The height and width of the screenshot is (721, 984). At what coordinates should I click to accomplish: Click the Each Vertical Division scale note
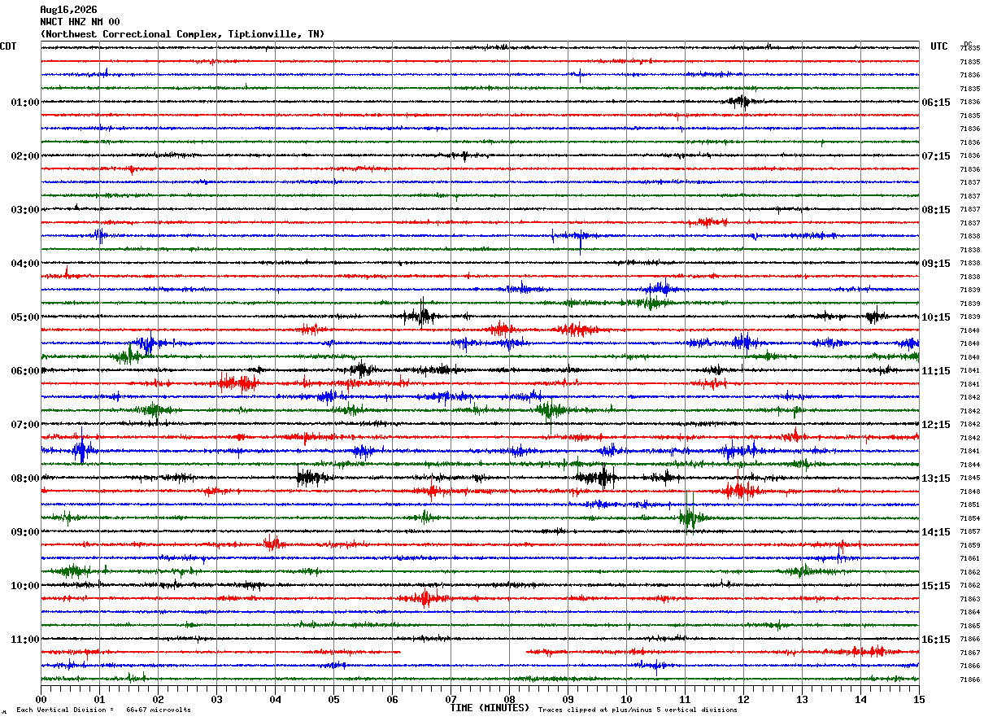(x=103, y=710)
